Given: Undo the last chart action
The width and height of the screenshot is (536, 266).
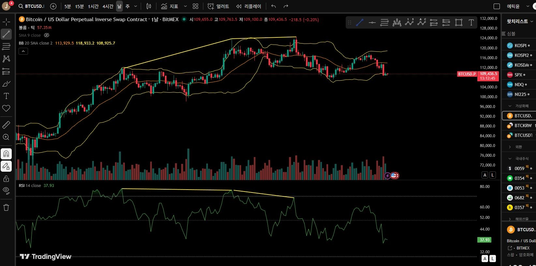Looking at the screenshot, I should (273, 6).
